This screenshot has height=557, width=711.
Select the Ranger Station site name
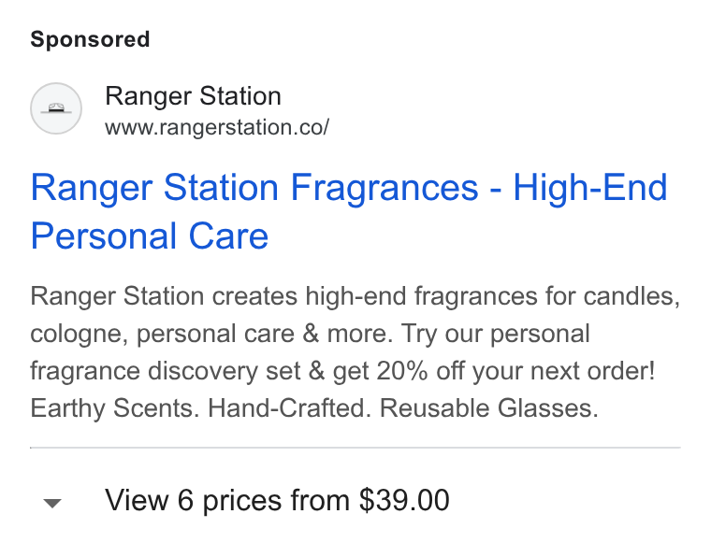(x=193, y=96)
